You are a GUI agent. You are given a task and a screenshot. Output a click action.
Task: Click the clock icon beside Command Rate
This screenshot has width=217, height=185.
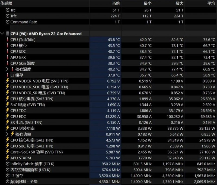(x=8, y=22)
